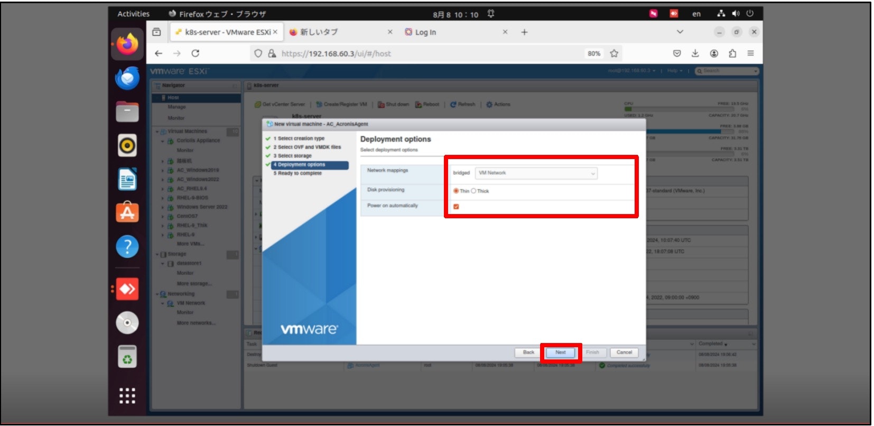Click the Back button in the wizard
The width and height of the screenshot is (874, 426).
point(528,353)
